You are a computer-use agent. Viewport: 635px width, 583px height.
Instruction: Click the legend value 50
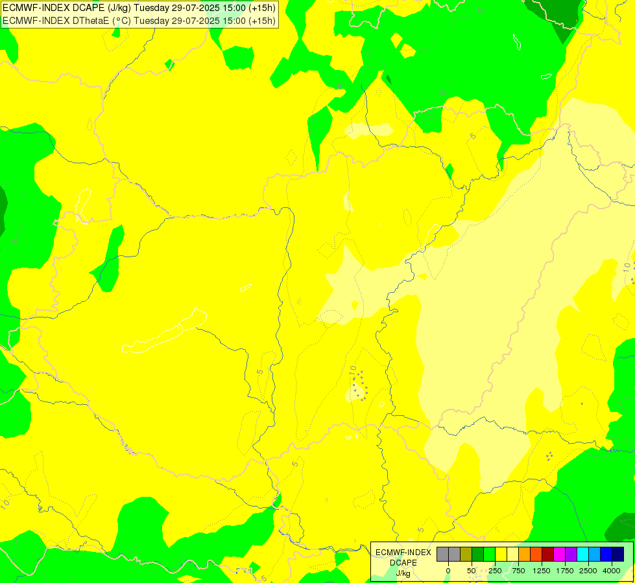click(472, 571)
